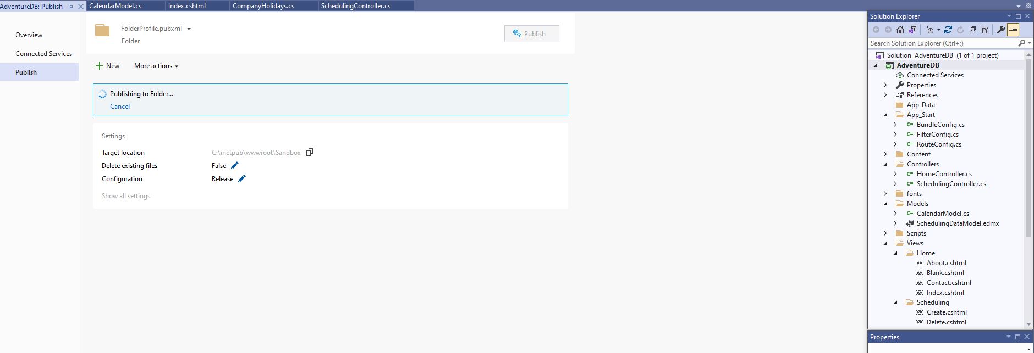The width and height of the screenshot is (1034, 353).
Task: Click Show all settings link
Action: click(126, 196)
